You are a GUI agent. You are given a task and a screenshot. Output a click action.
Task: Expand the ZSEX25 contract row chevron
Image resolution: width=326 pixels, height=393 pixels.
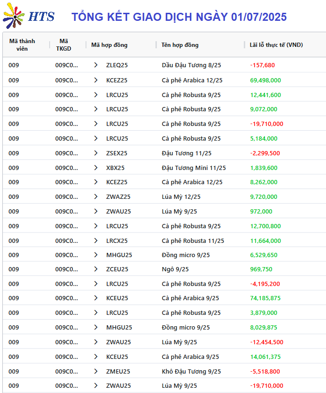(x=96, y=153)
